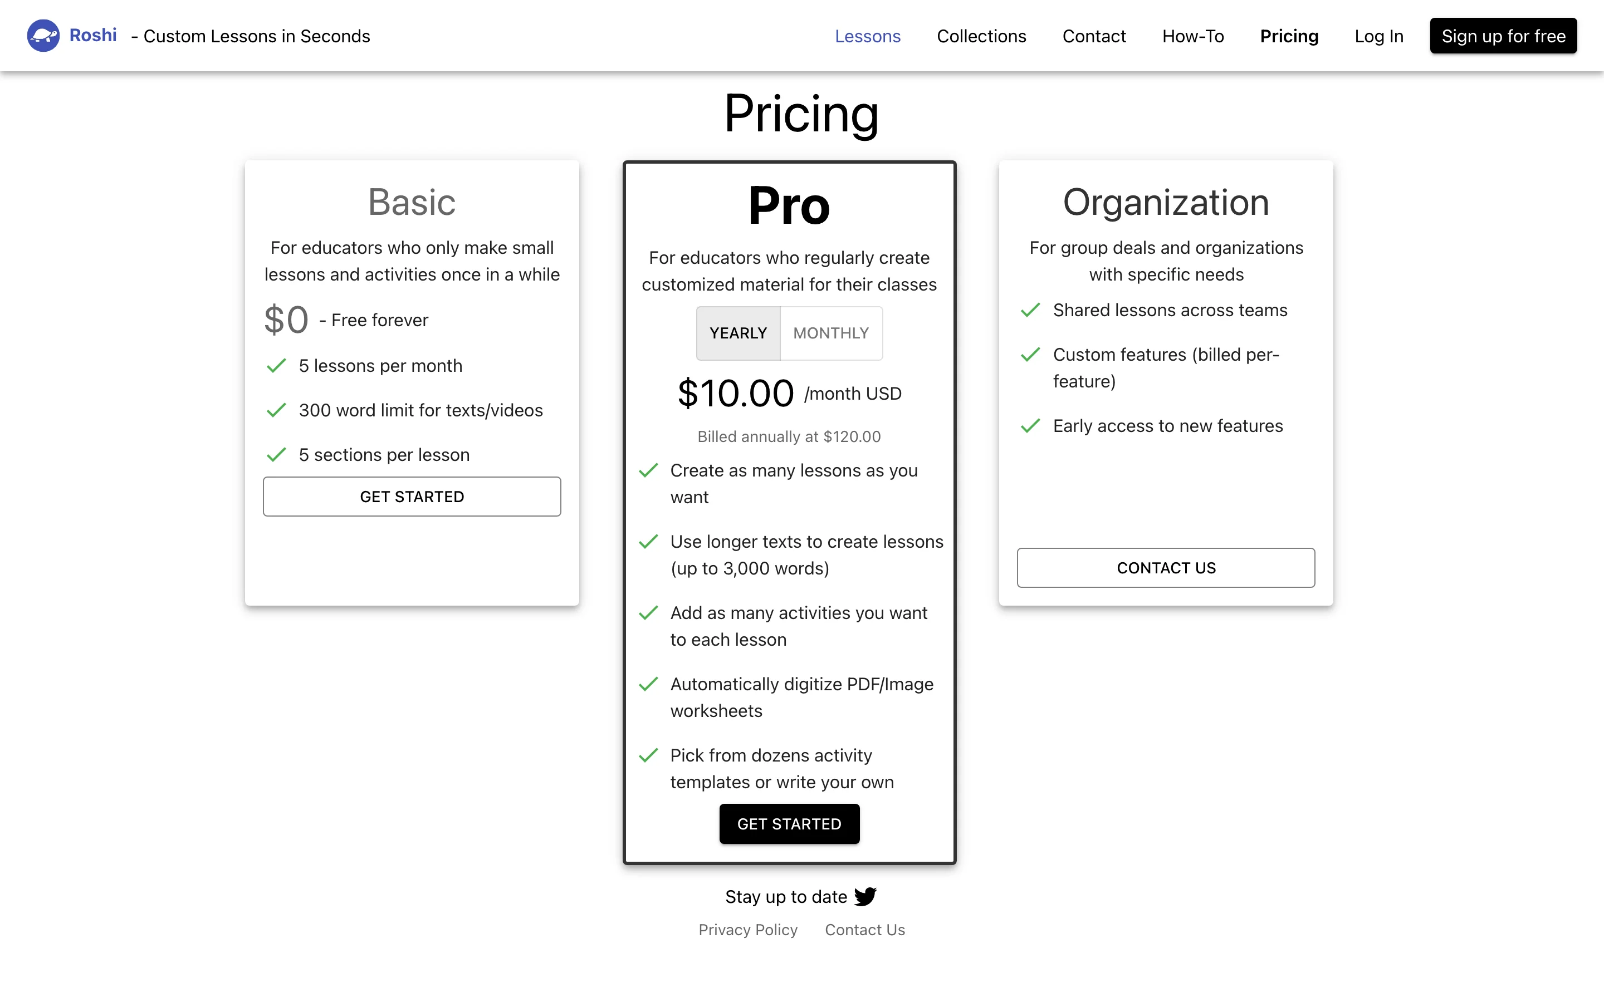Viewport: 1604px width, 1002px height.
Task: Click checkmark beside 5 lessons per month
Action: pyautogui.click(x=276, y=366)
